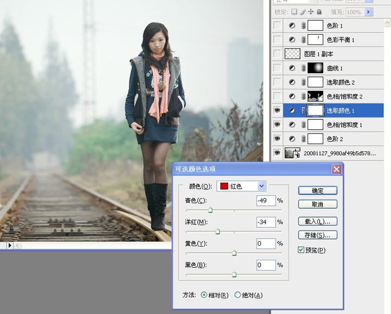The width and height of the screenshot is (391, 314).
Task: Hide the 色阶 2 layer
Action: coord(277,139)
